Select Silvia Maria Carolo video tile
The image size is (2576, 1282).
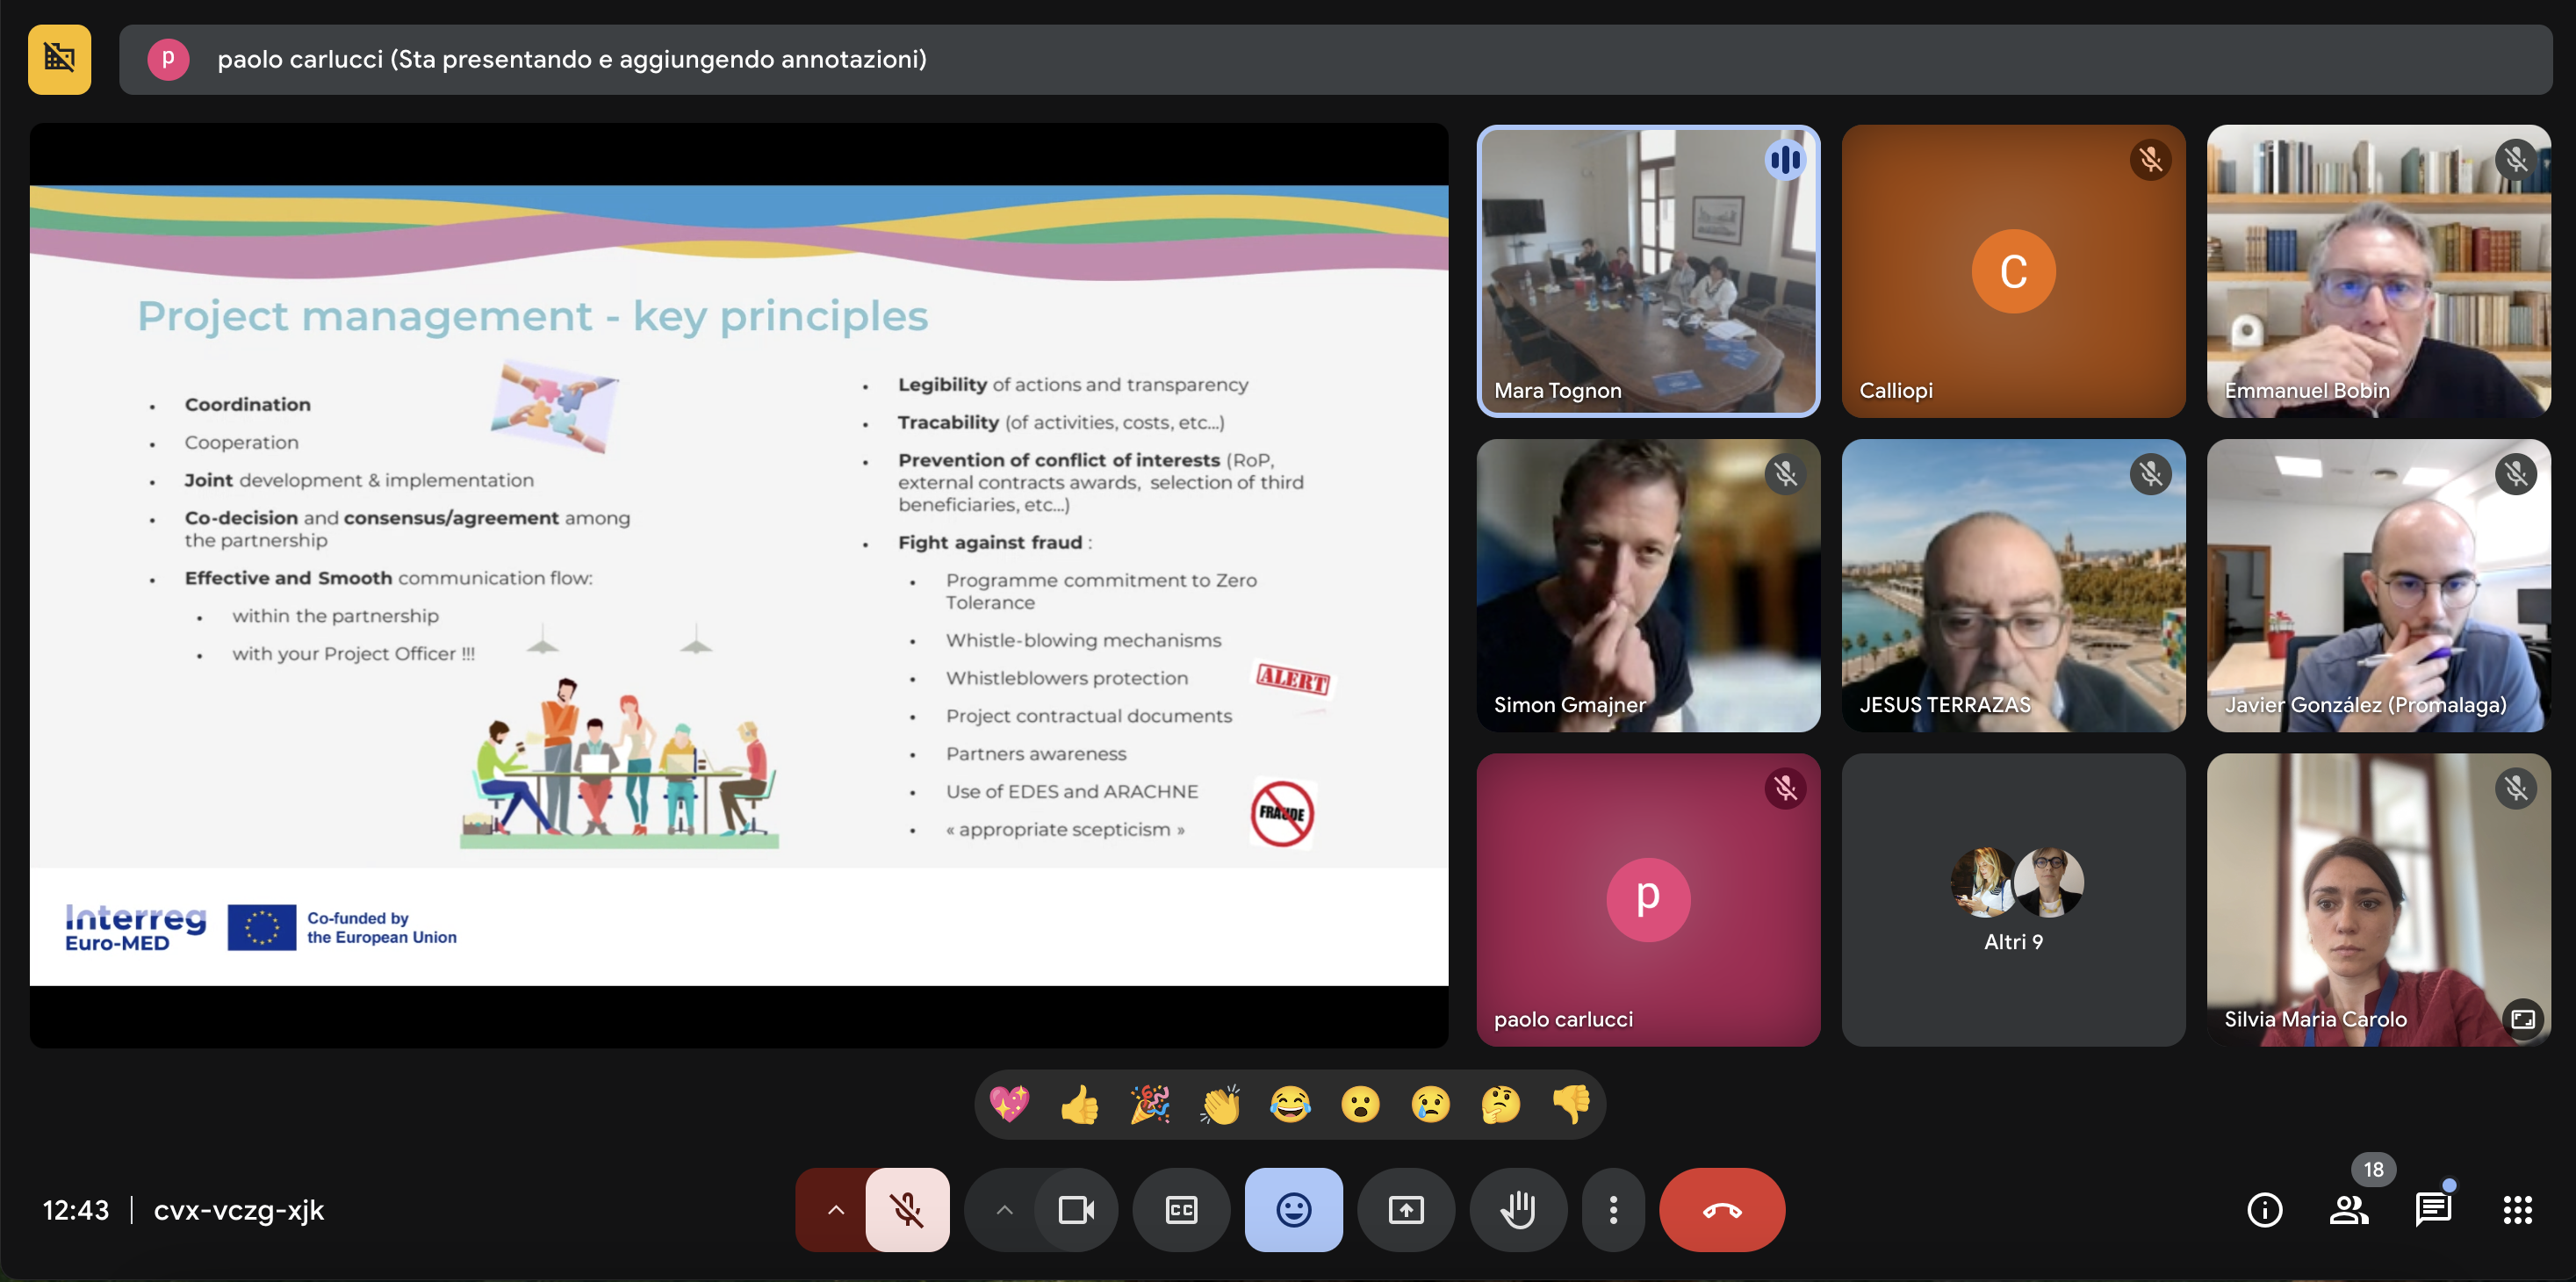coord(2378,900)
